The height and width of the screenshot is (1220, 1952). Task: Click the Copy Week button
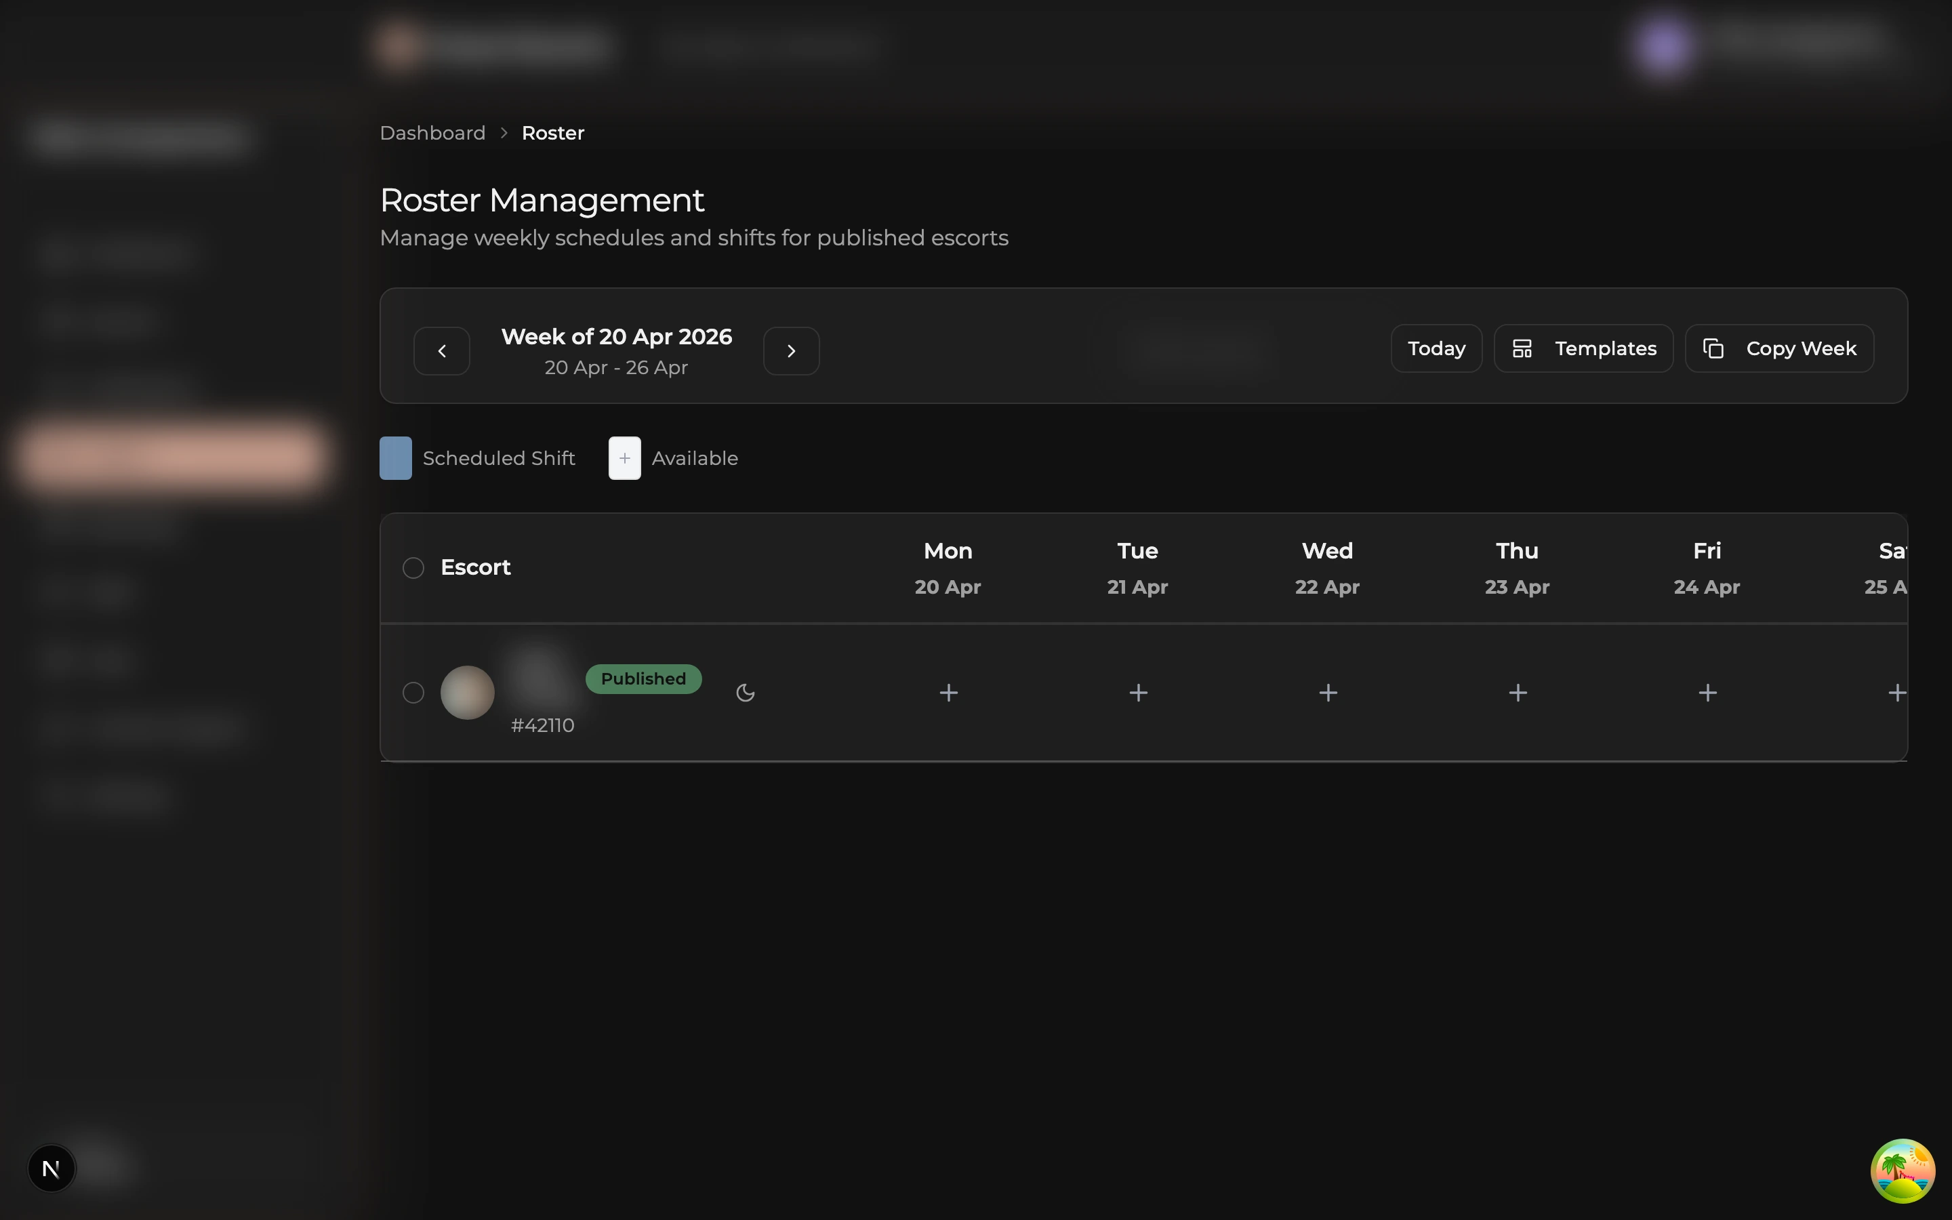[x=1779, y=348]
